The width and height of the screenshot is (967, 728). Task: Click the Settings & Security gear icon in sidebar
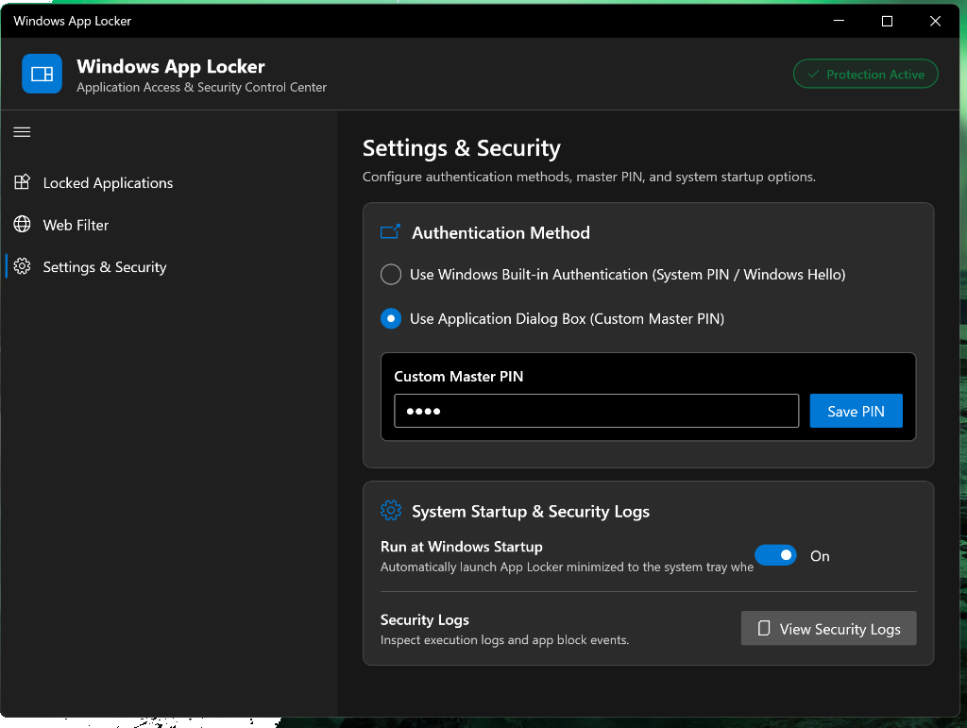click(23, 266)
